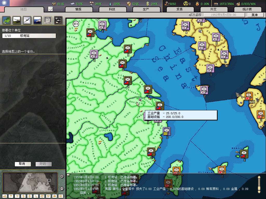The width and height of the screenshot is (266, 199).
Task: Click the 游戏暂停 status text
Action: point(195,15)
